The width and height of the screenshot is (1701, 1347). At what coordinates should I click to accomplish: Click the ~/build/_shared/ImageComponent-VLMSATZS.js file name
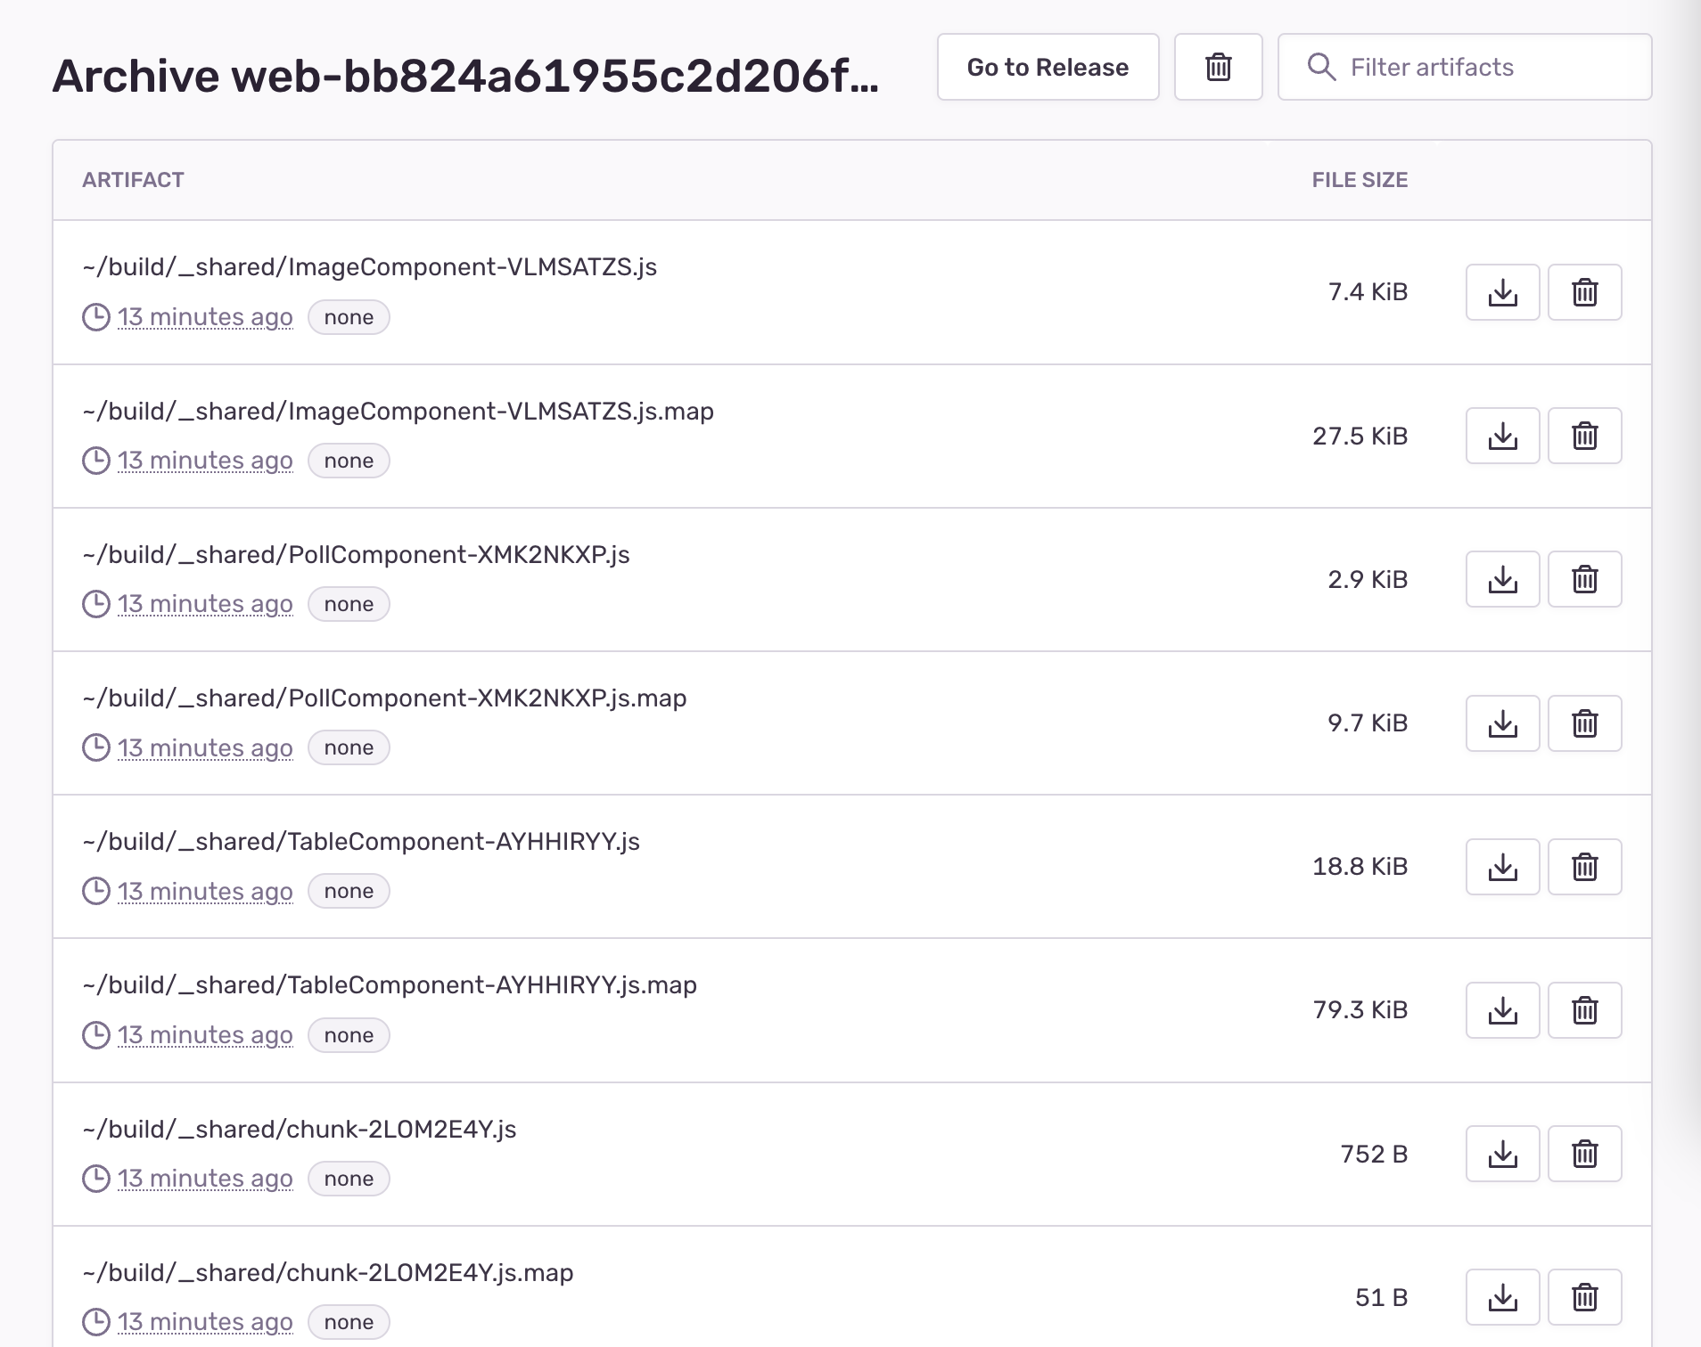369,267
